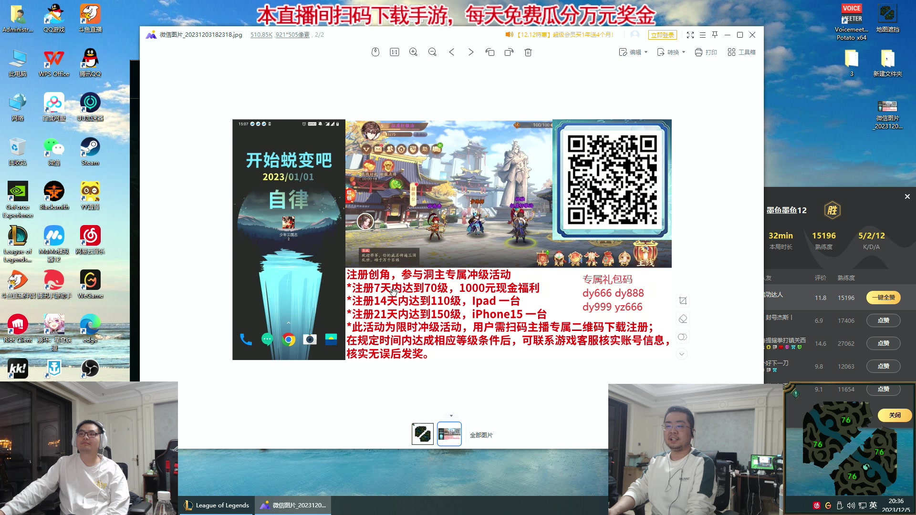This screenshot has width=916, height=515.
Task: Open the 转换 convert dropdown
Action: (x=671, y=52)
